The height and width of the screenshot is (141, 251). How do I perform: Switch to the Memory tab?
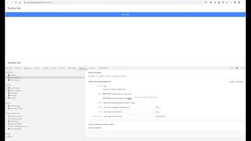(37, 68)
